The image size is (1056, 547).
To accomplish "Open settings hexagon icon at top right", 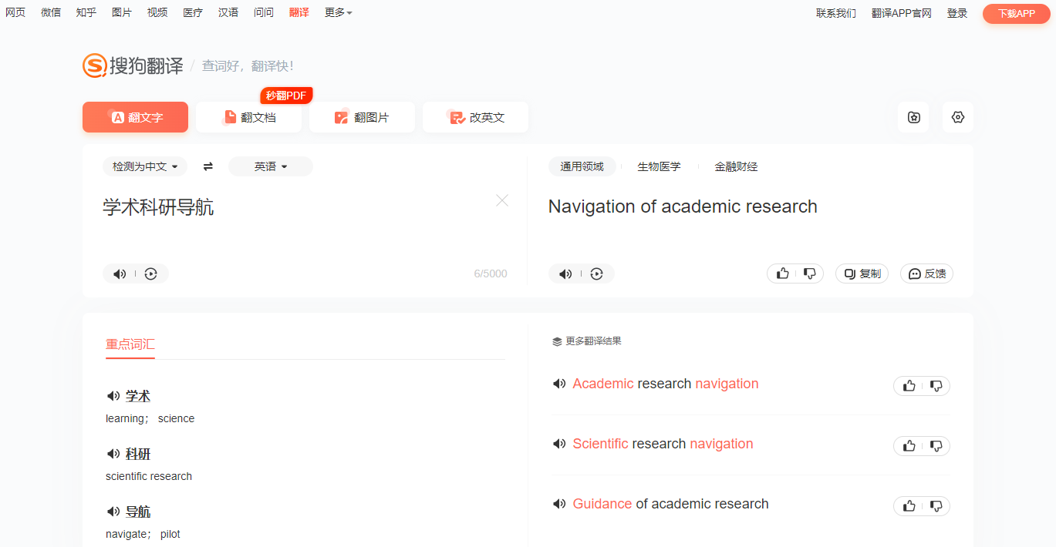I will 958,117.
